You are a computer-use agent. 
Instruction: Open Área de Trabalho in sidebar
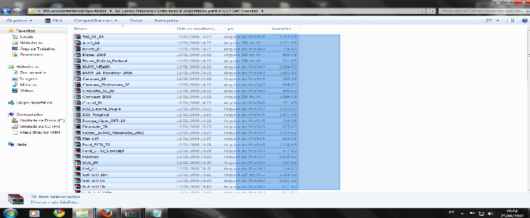click(37, 49)
